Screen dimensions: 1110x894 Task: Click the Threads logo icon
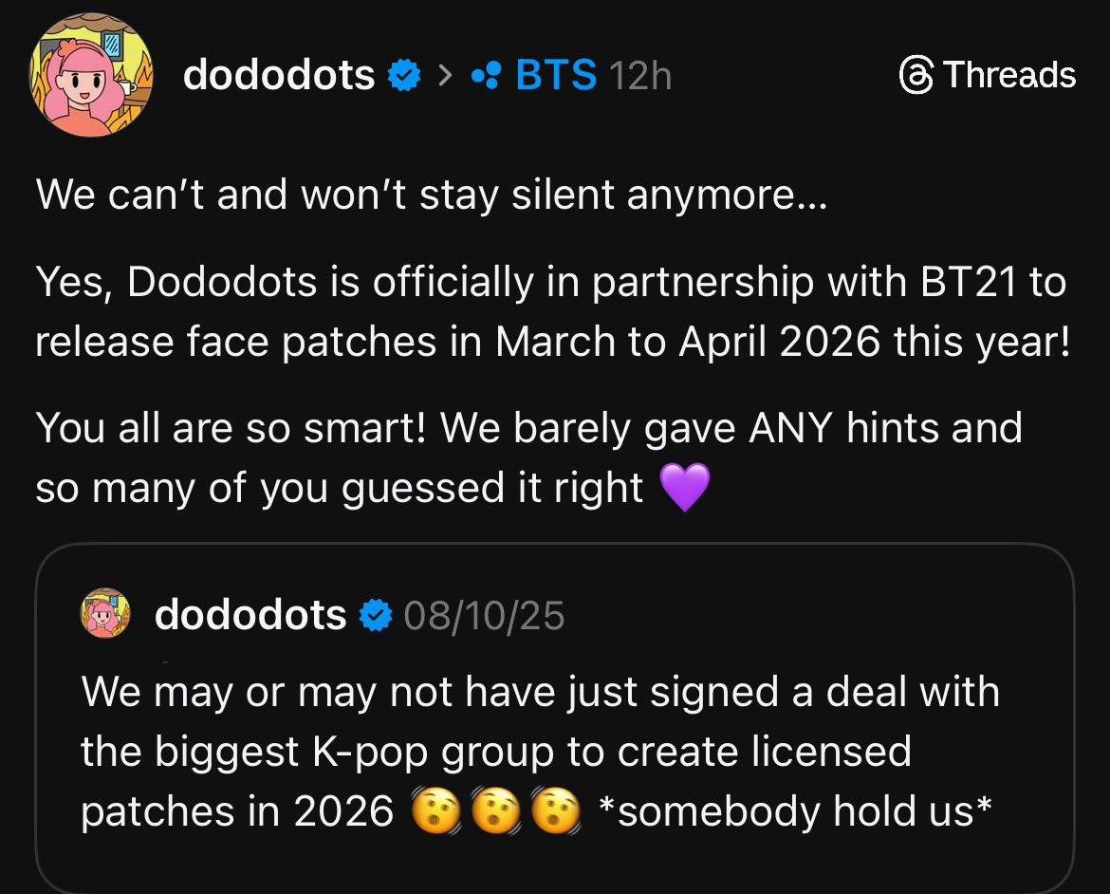click(916, 75)
